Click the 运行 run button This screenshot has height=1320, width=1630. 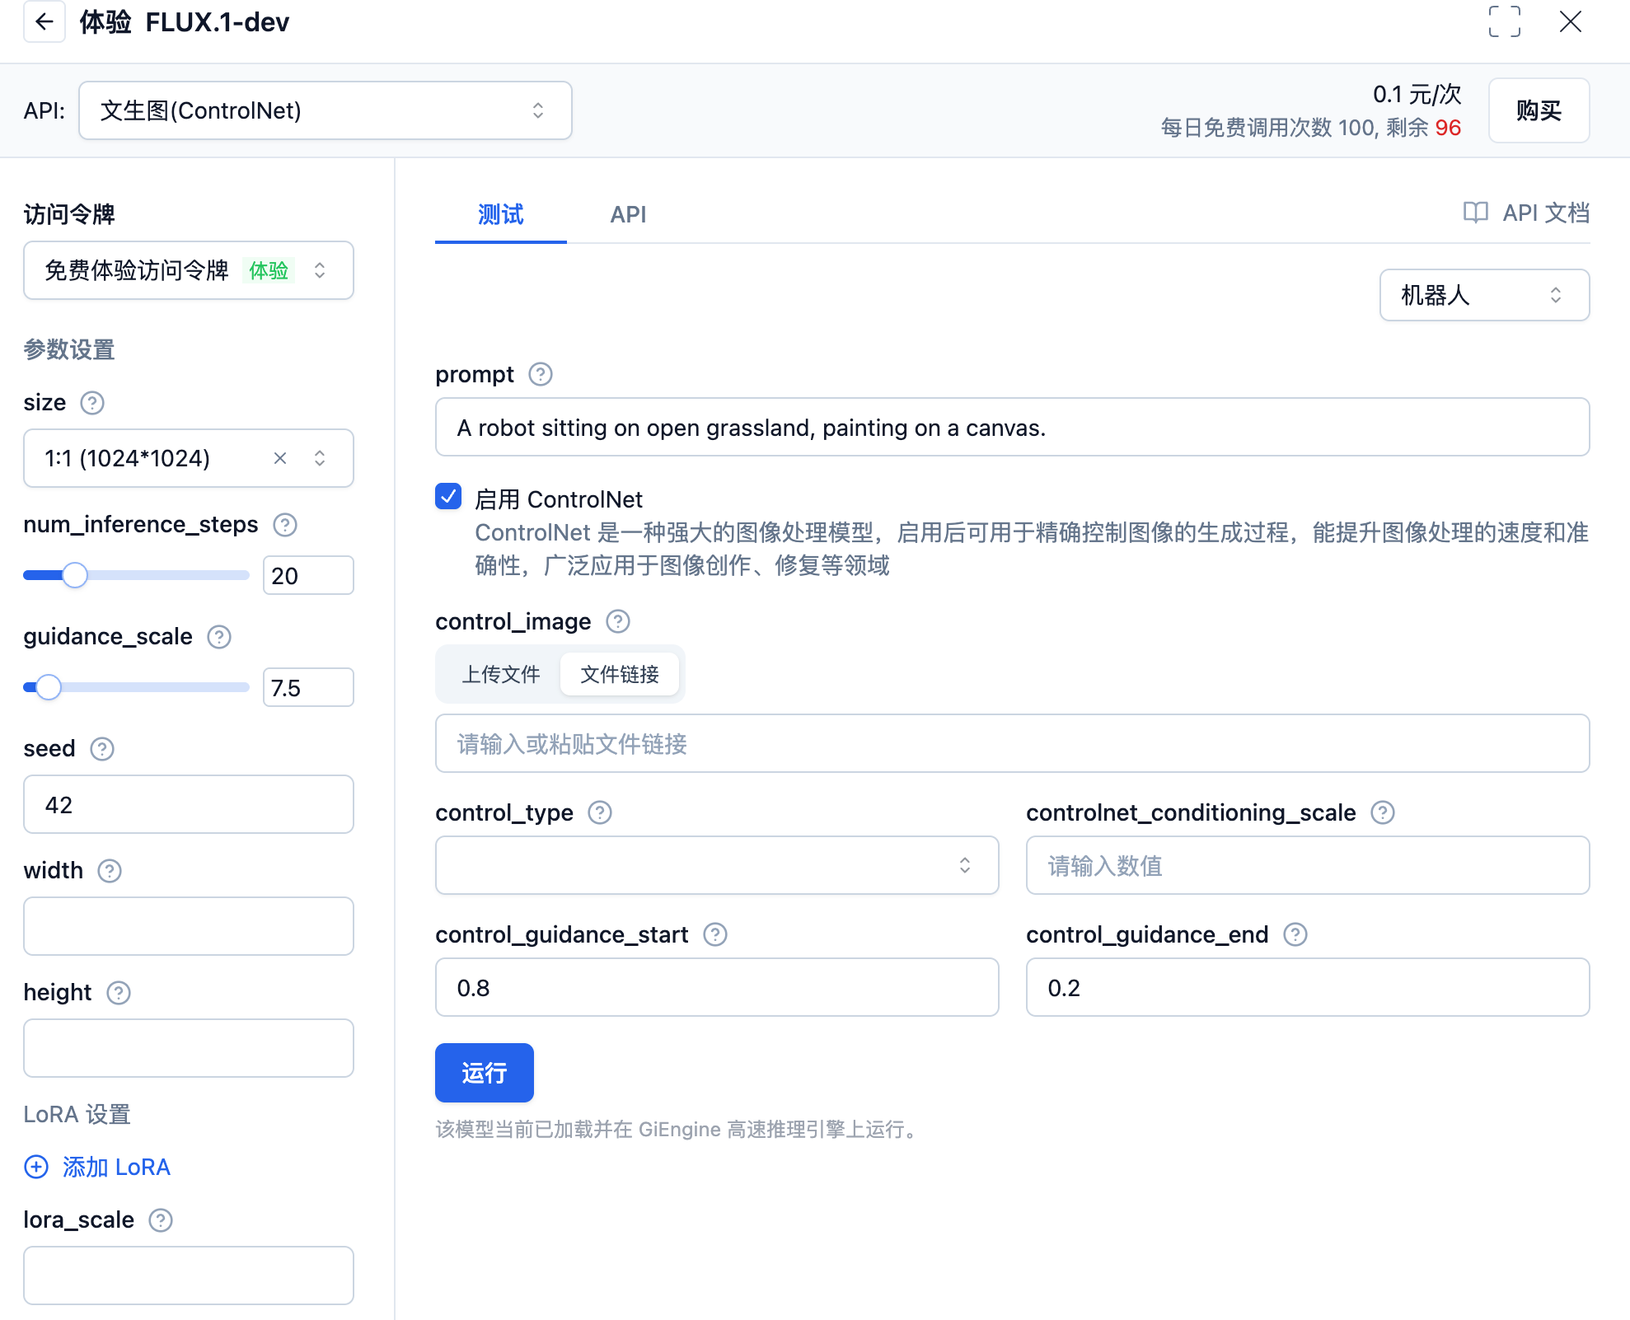(485, 1073)
